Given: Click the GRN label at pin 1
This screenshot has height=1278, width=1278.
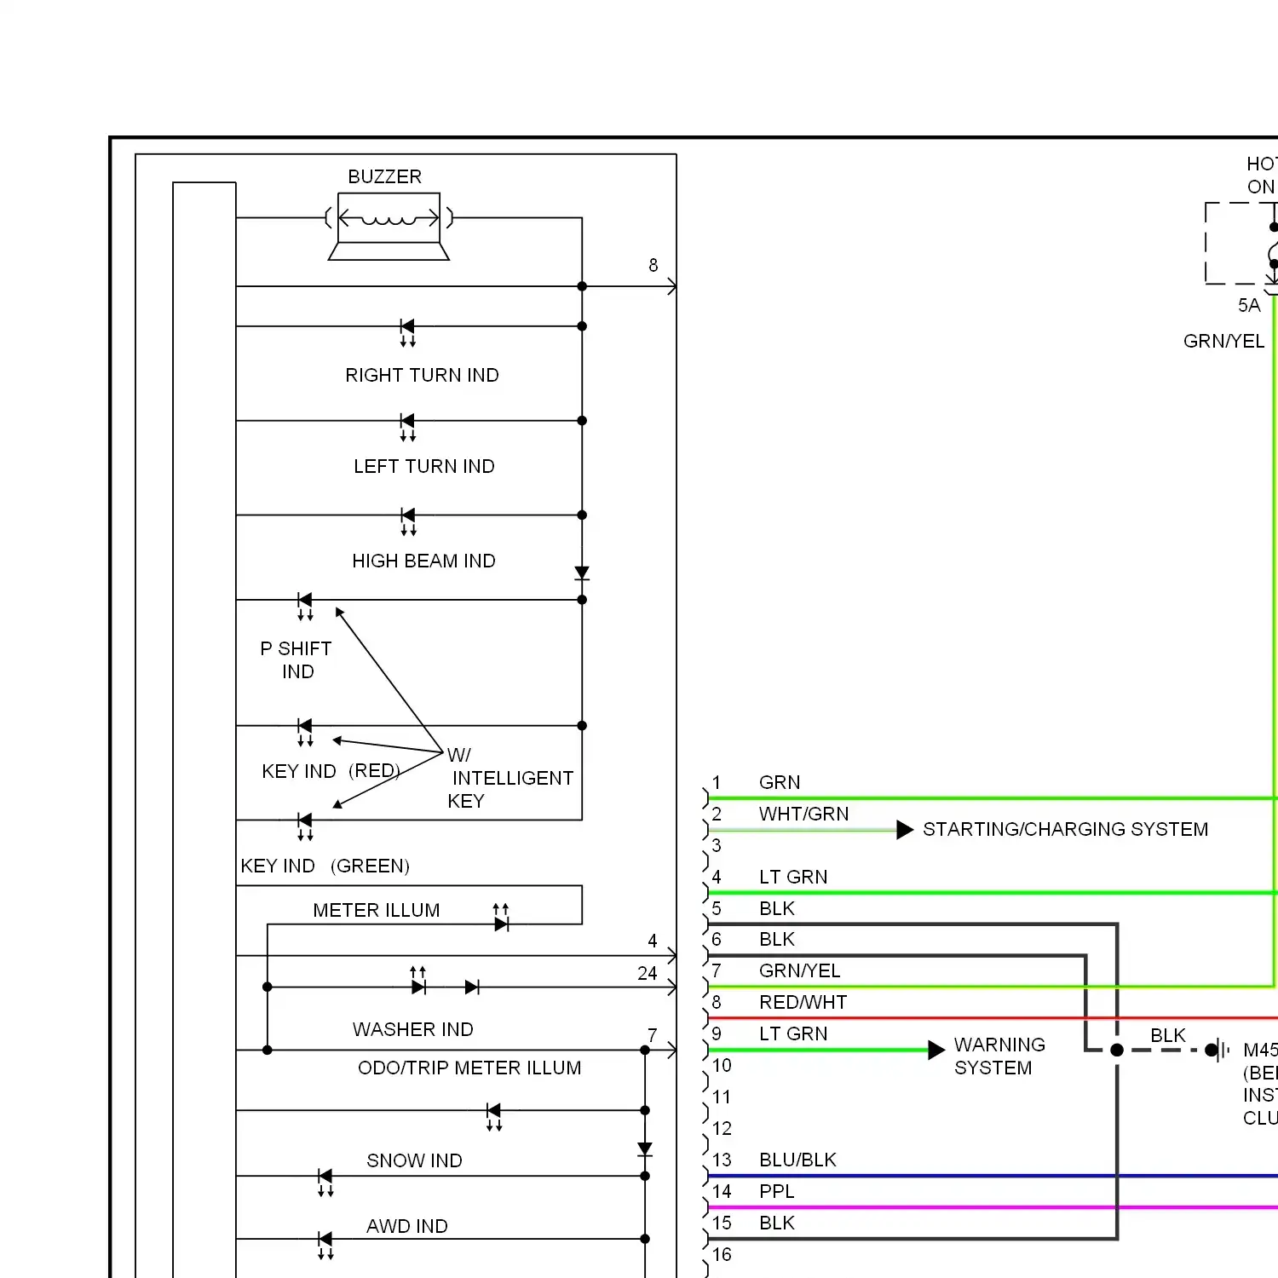Looking at the screenshot, I should pos(780,782).
